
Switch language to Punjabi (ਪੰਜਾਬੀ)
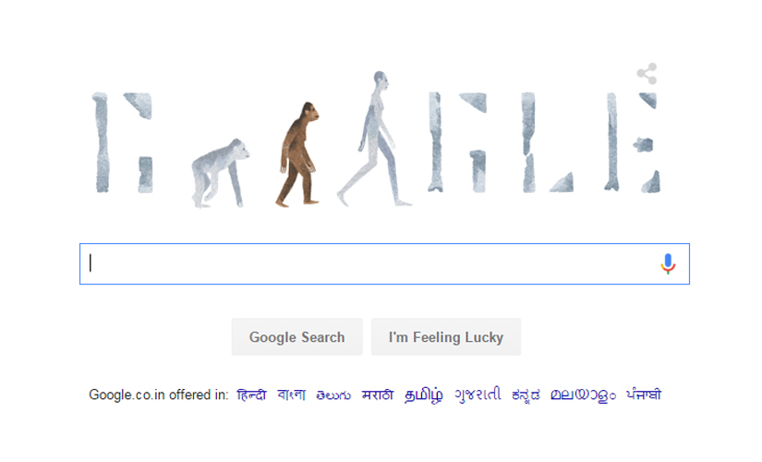click(x=644, y=395)
